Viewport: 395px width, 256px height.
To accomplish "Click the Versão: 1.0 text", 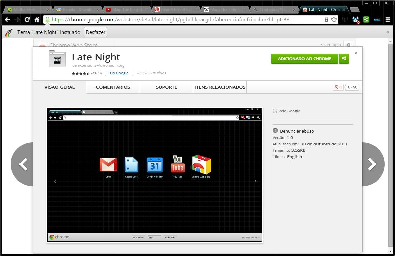I will click(283, 138).
